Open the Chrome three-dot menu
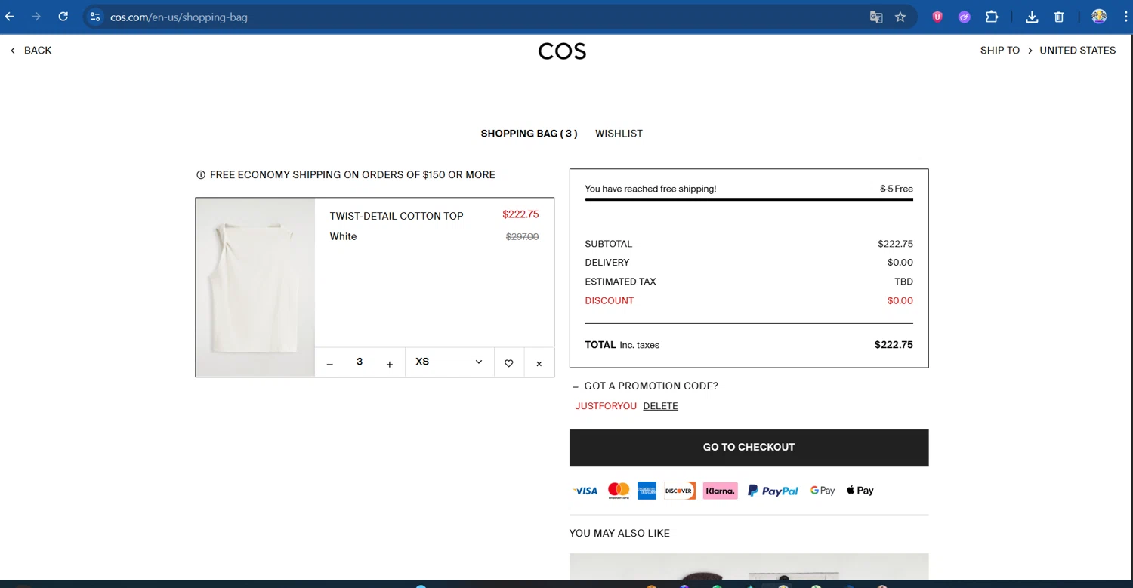Viewport: 1133px width, 588px height. [x=1125, y=17]
